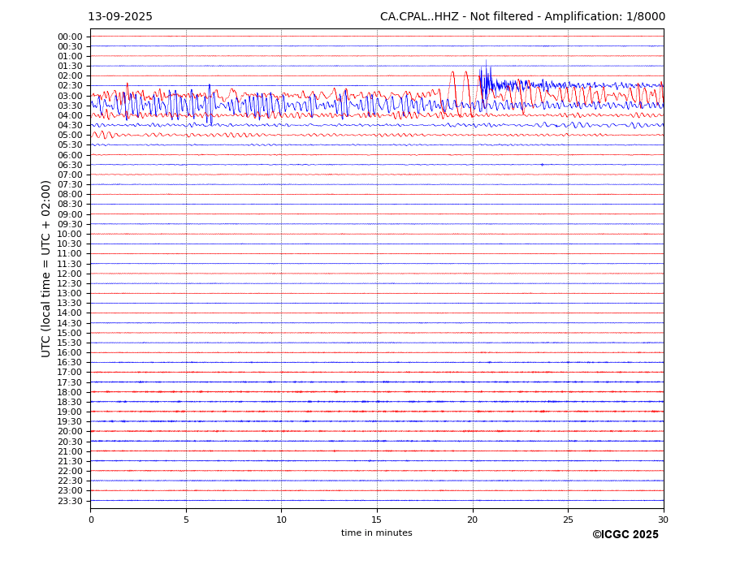Click the 19:00 time row label
The width and height of the screenshot is (753, 565).
[70, 412]
